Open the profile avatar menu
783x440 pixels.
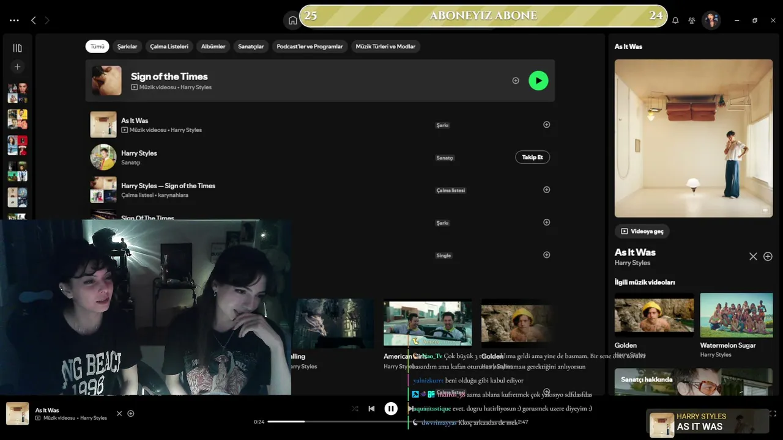711,20
